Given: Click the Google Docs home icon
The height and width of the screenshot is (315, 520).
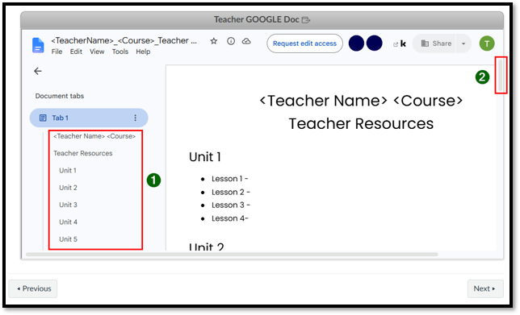Looking at the screenshot, I should click(x=38, y=45).
